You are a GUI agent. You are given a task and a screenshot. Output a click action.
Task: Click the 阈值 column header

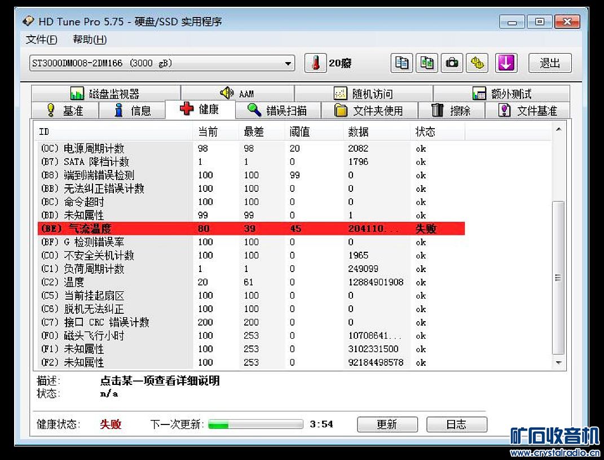(314, 132)
